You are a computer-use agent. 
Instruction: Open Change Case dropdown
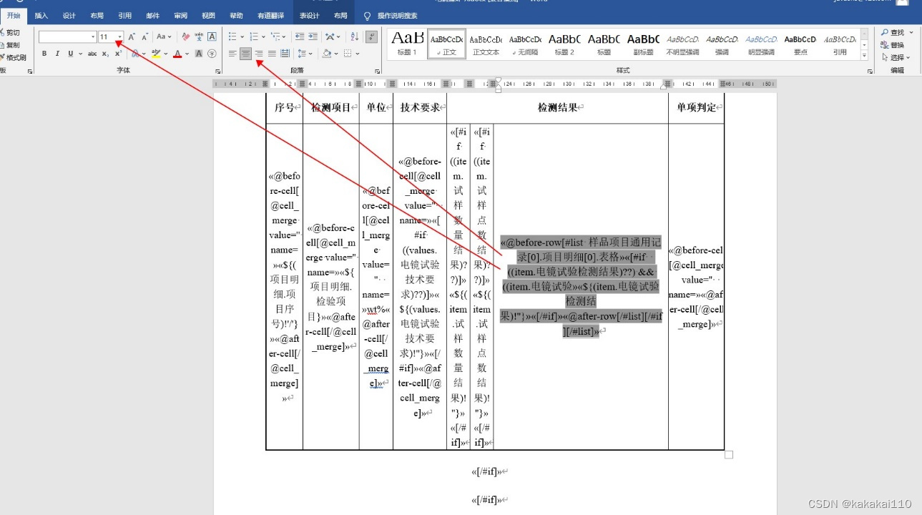pyautogui.click(x=164, y=36)
